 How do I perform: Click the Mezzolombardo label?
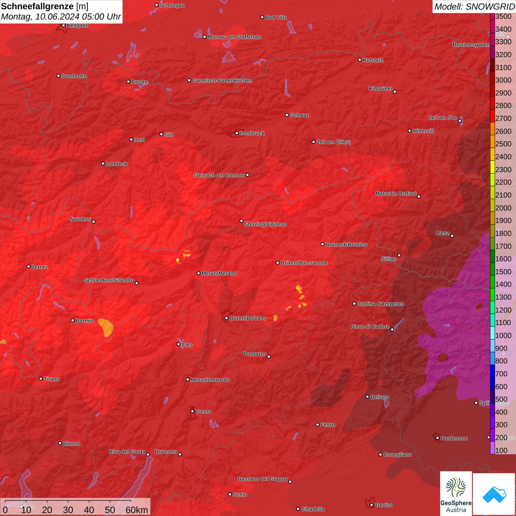210,380
